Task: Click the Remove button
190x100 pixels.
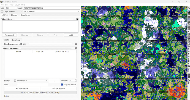Action: click(25, 35)
